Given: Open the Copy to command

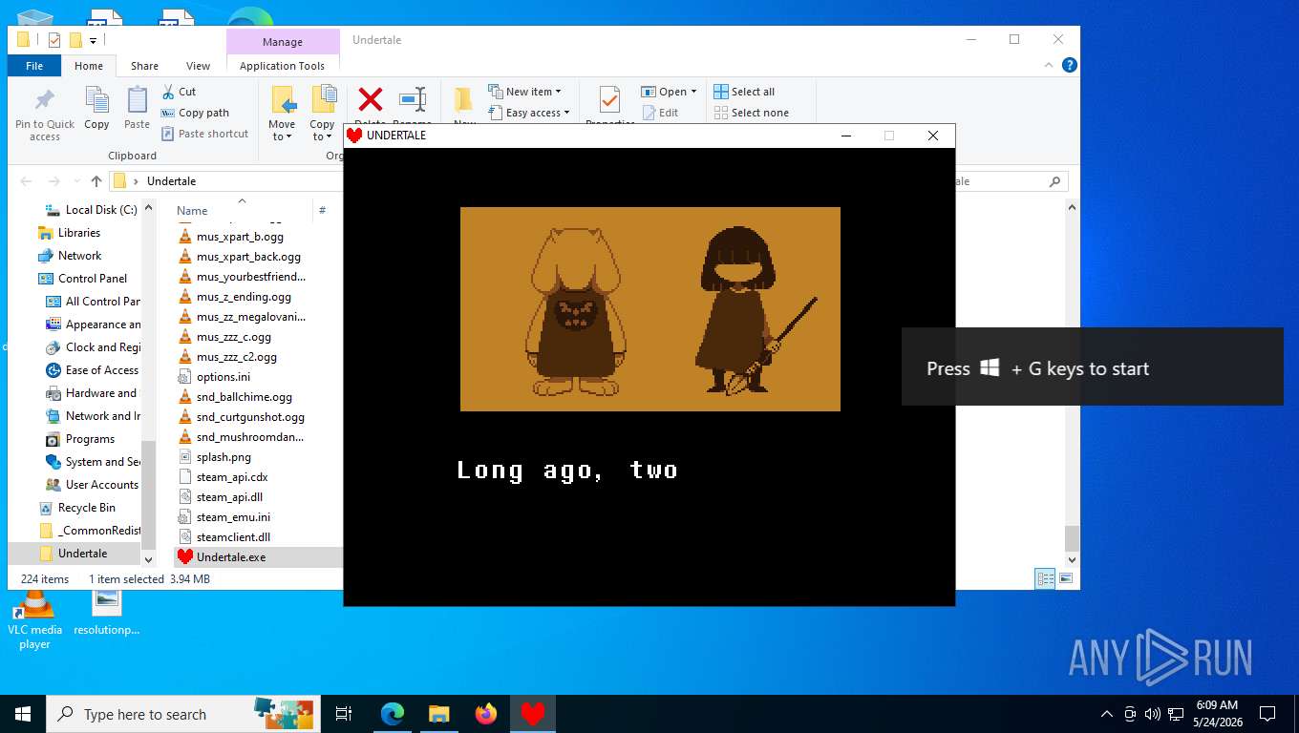Looking at the screenshot, I should tap(323, 114).
